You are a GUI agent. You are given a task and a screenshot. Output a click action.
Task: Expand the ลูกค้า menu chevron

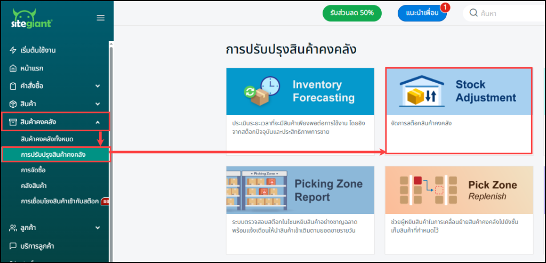[98, 228]
